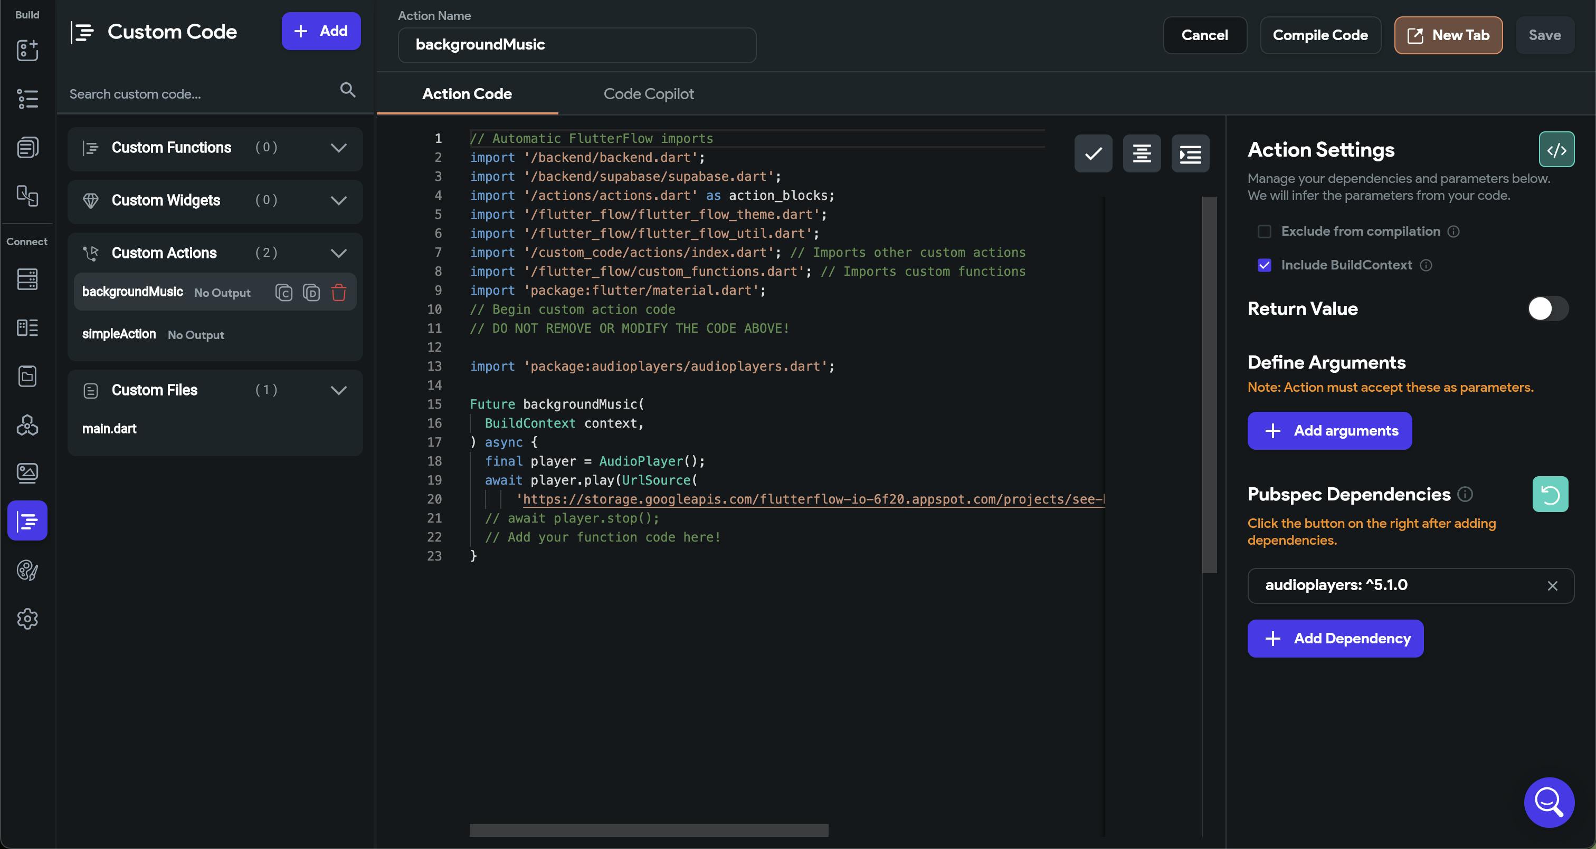Open the storyboard pages icon in sidebar
The height and width of the screenshot is (849, 1596).
click(27, 147)
